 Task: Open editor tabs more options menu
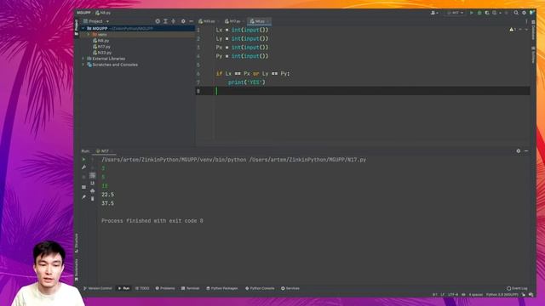[x=526, y=21]
